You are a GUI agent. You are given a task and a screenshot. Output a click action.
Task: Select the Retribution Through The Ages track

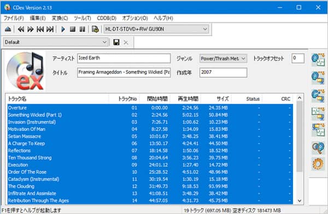(150, 200)
